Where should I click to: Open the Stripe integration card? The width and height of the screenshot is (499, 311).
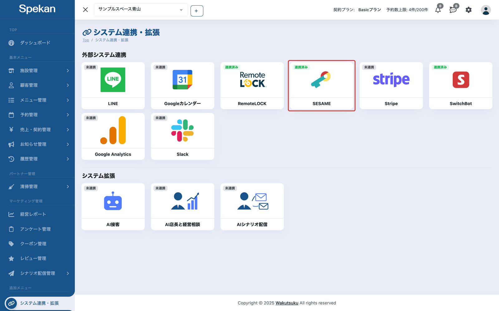391,86
